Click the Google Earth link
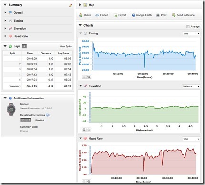This screenshot has height=185, width=205. point(144,15)
